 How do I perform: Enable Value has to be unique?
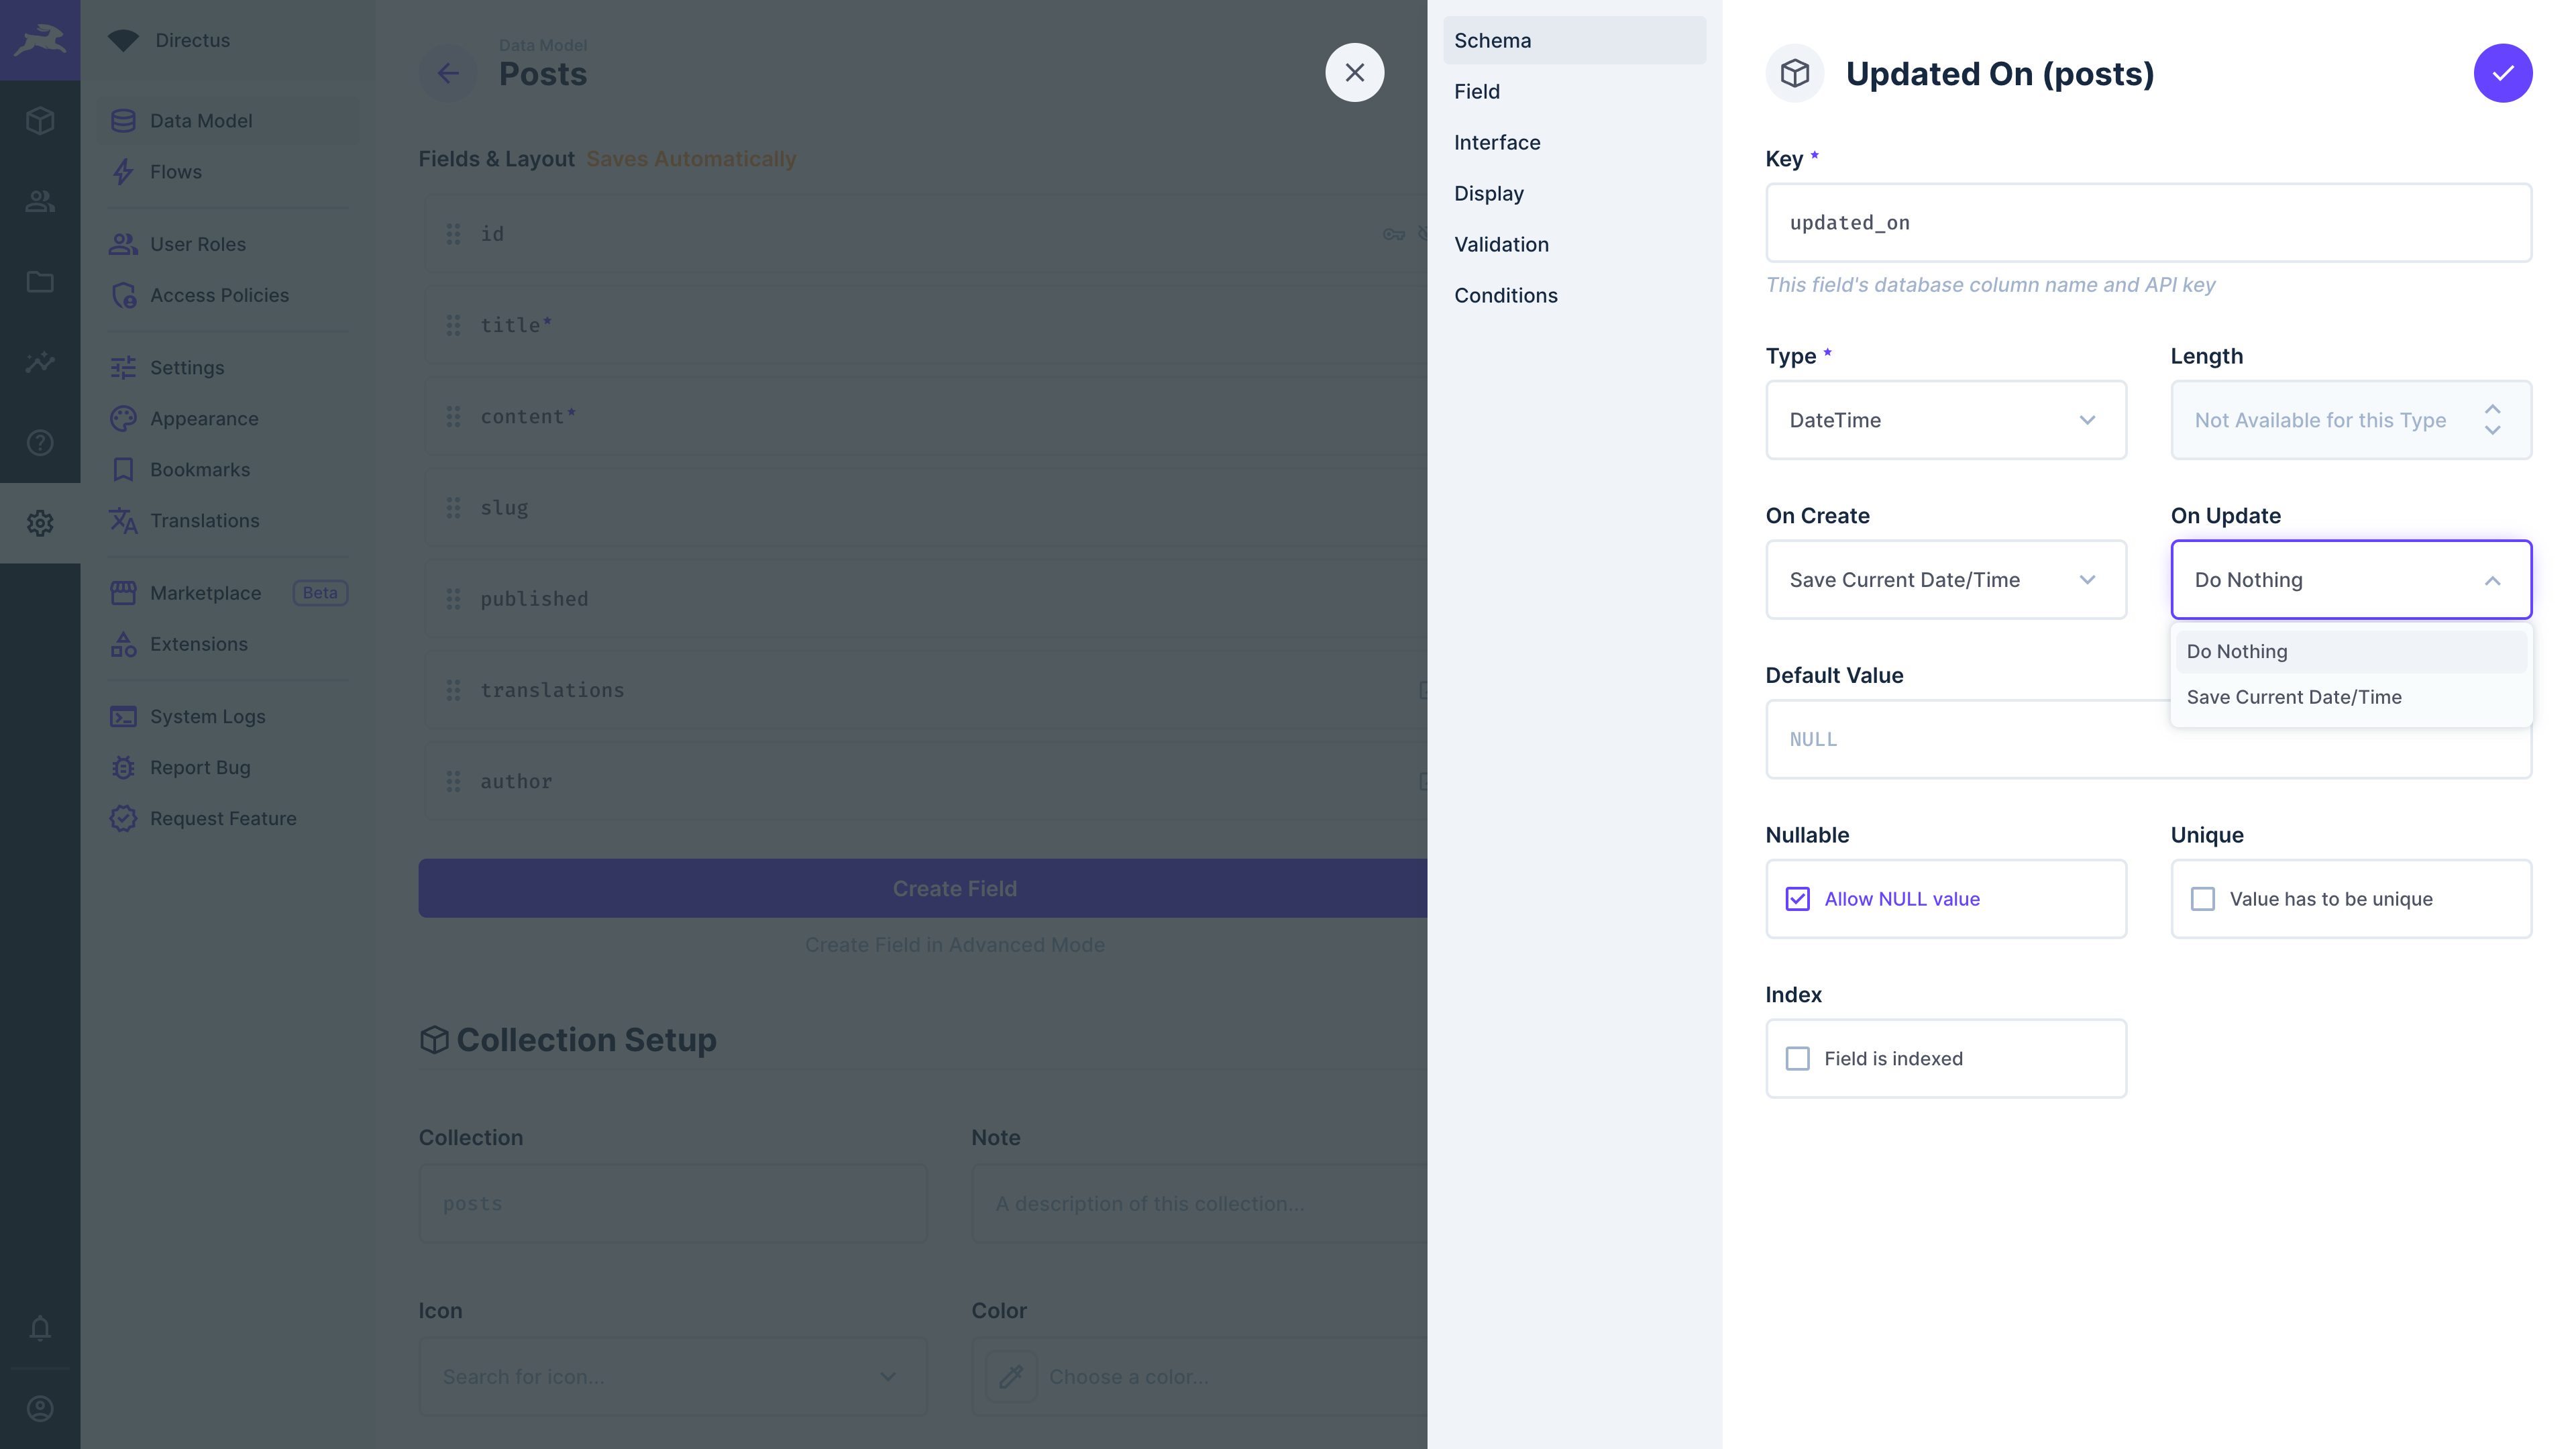(2204, 898)
